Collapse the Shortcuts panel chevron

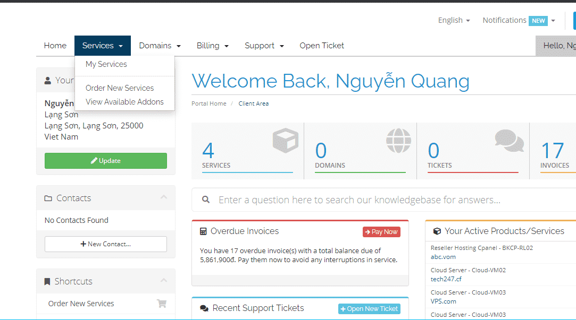[164, 281]
